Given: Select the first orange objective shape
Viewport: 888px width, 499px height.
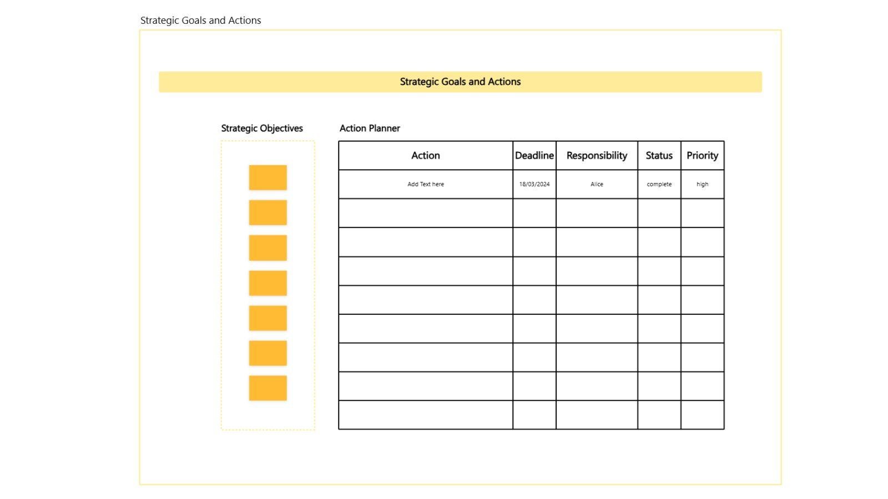Looking at the screenshot, I should (267, 177).
